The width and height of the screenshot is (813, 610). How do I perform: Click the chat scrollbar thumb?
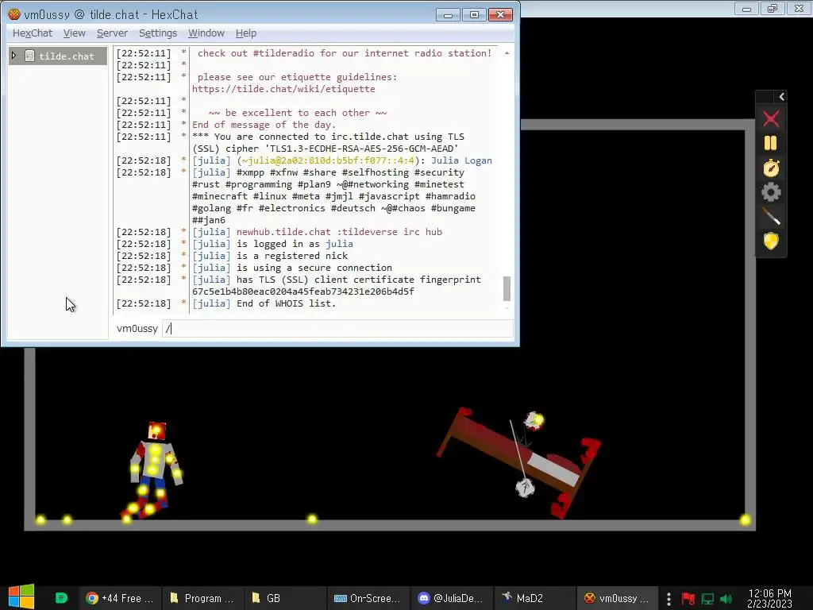tap(507, 288)
